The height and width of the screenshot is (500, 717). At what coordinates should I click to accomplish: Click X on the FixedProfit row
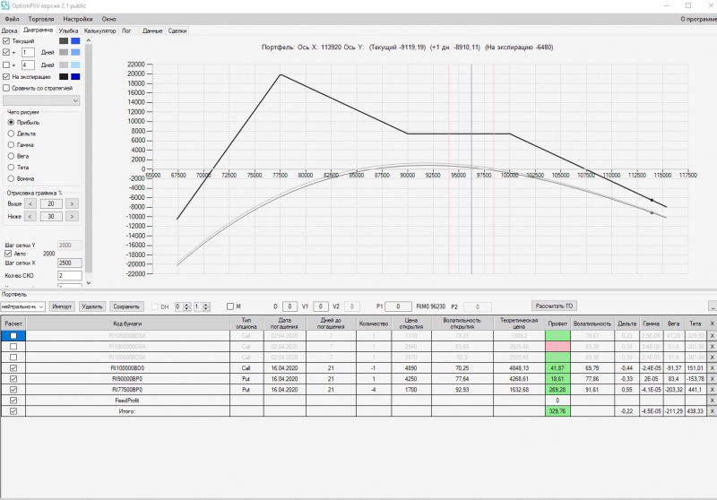(x=712, y=401)
